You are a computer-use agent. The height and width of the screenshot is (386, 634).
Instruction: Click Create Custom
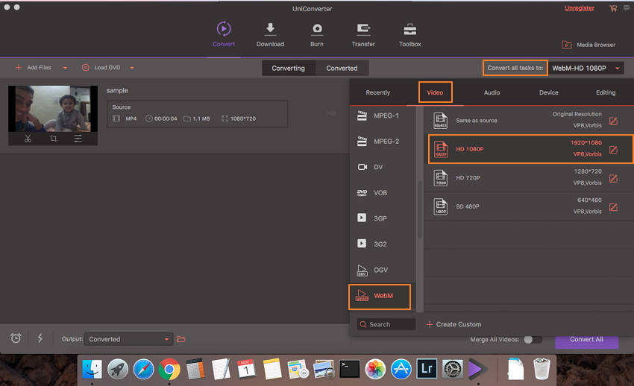(453, 324)
